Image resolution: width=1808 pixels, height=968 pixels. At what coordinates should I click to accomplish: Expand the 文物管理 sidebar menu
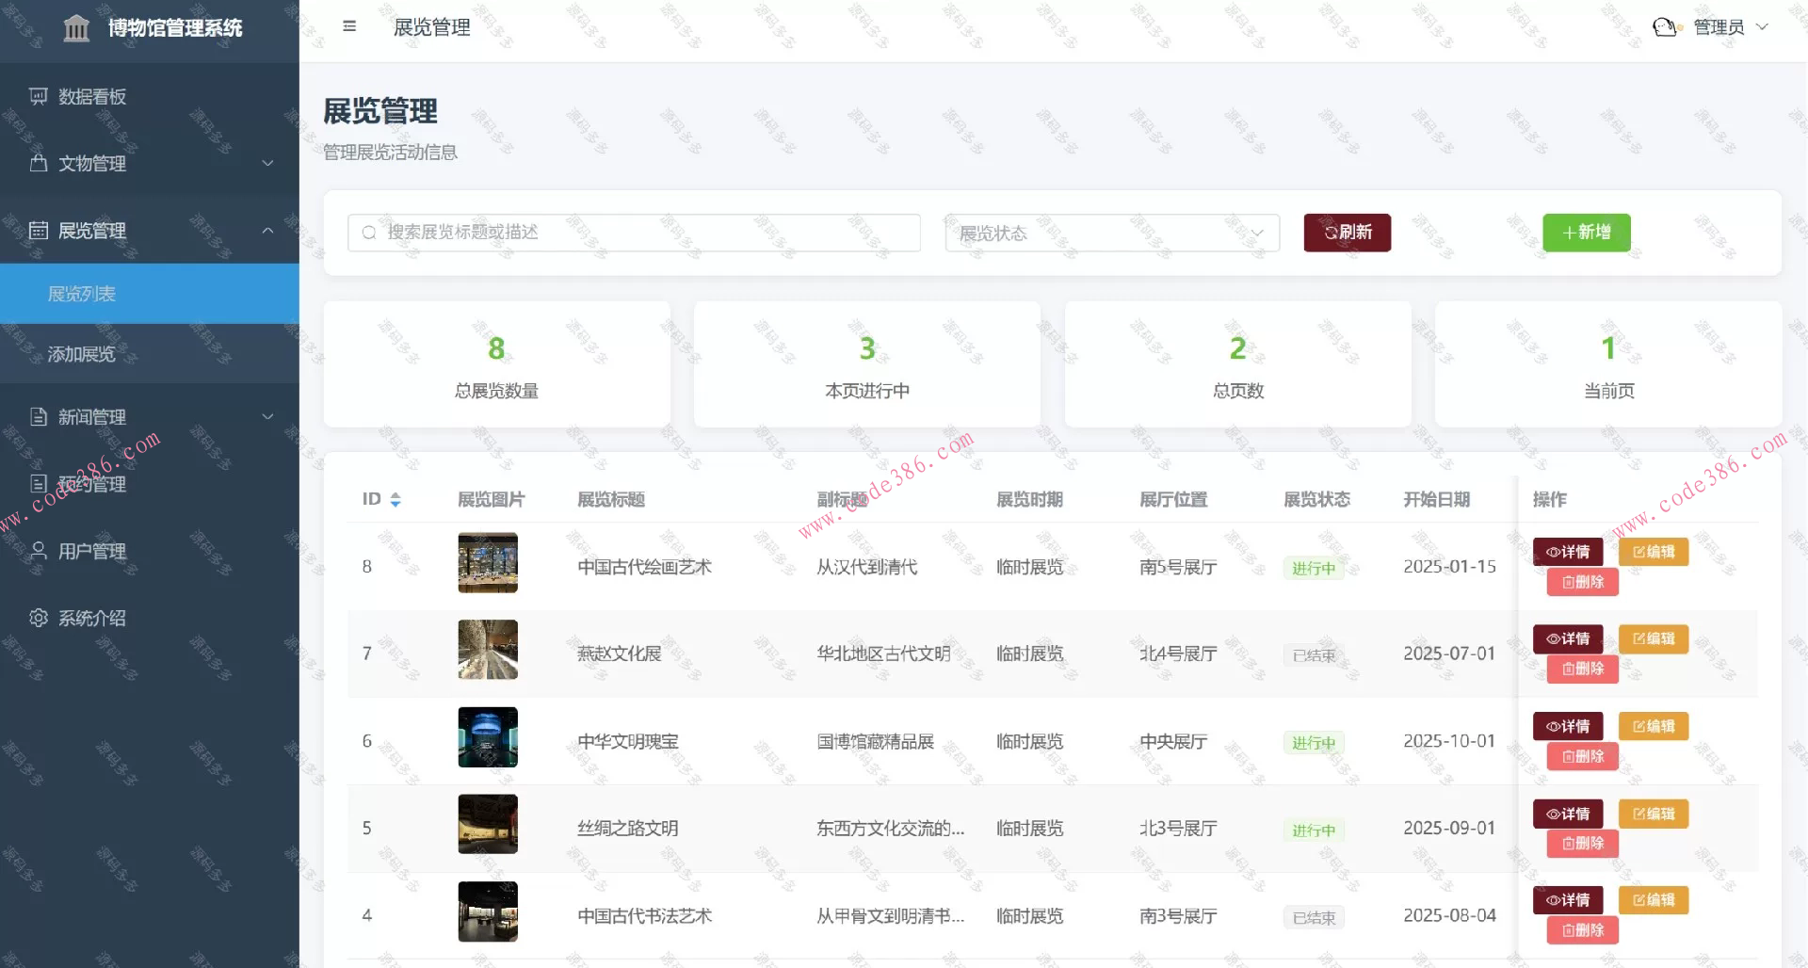[x=267, y=163]
